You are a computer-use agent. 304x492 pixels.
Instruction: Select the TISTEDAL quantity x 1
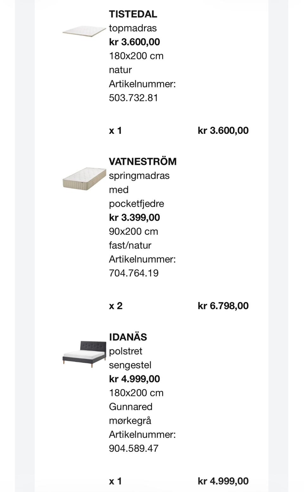click(x=115, y=130)
